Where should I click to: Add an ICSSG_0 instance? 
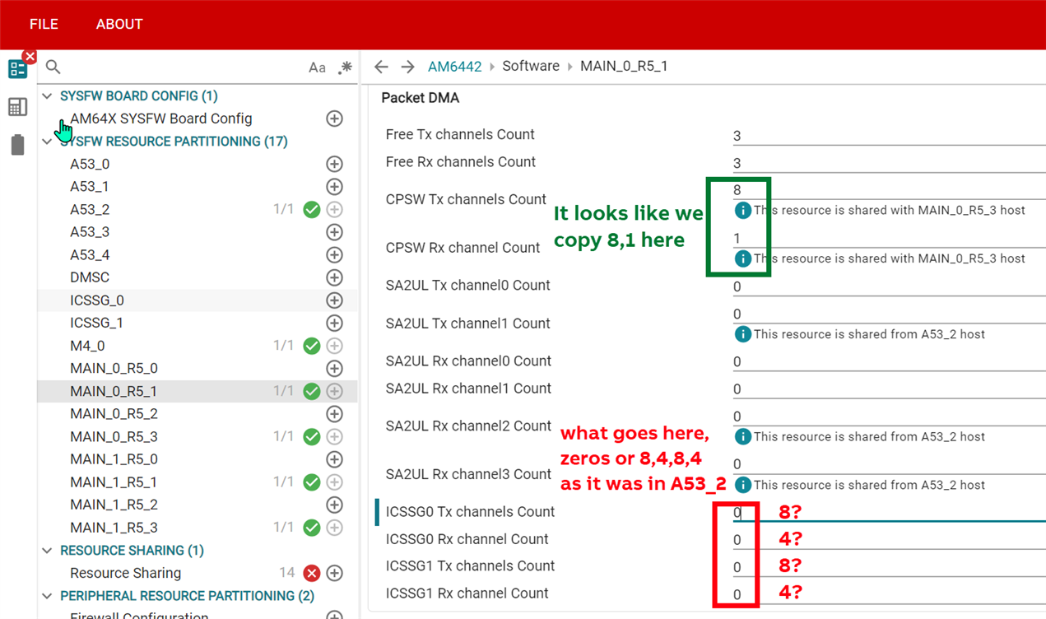tap(334, 300)
